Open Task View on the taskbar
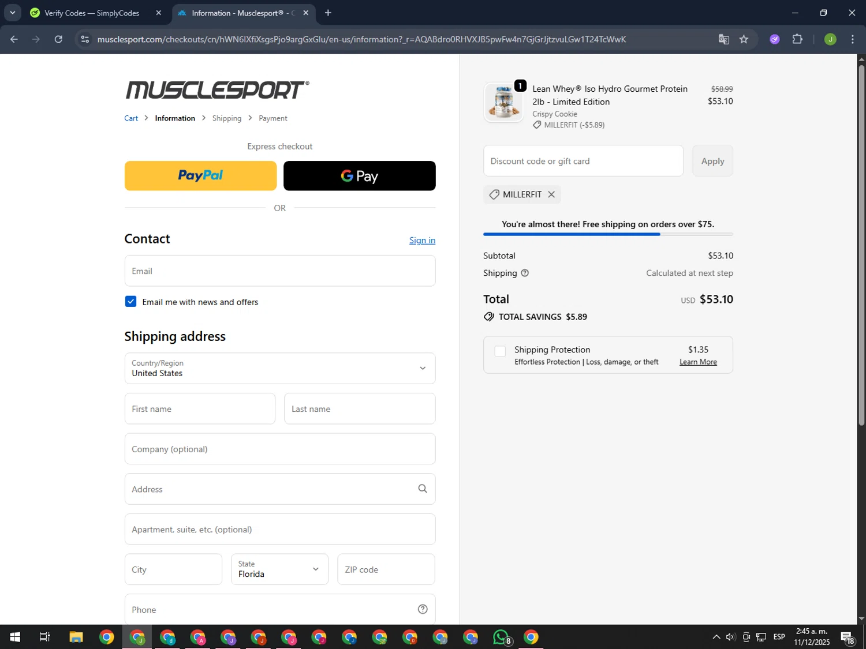 click(44, 637)
